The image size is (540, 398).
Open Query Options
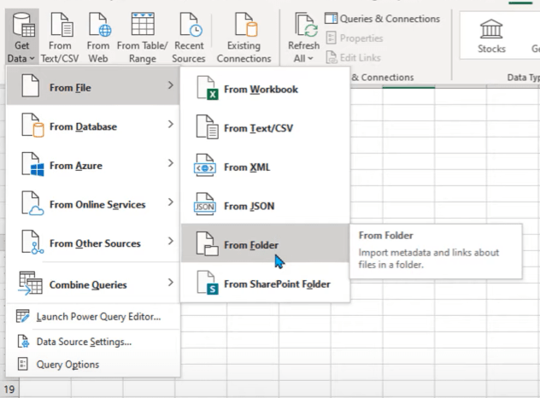93,364
